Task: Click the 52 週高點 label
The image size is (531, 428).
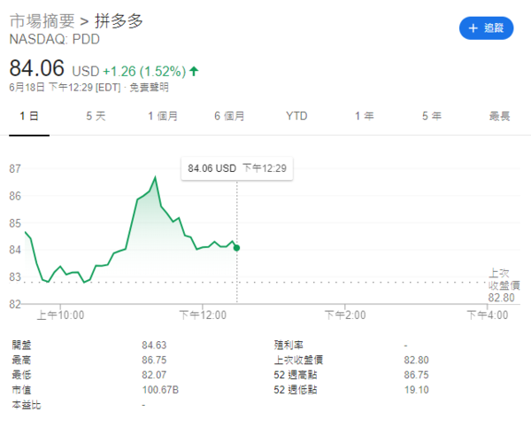Action: pyautogui.click(x=296, y=375)
